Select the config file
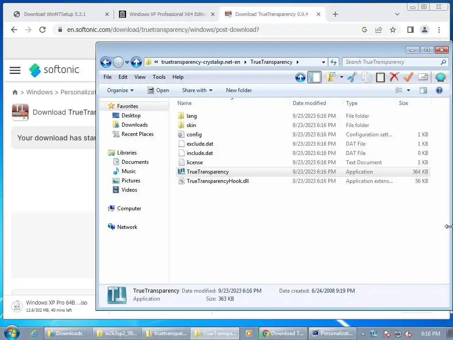Viewport: 453px width, 340px height. point(194,135)
